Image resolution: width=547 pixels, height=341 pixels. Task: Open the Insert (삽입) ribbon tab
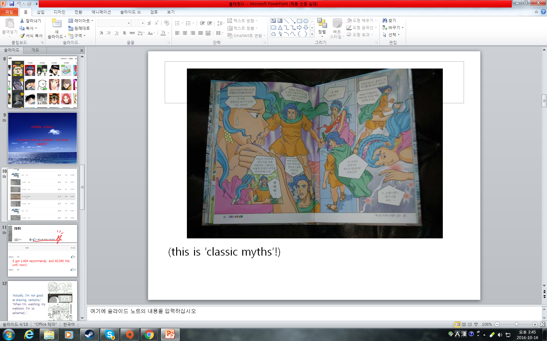point(40,12)
